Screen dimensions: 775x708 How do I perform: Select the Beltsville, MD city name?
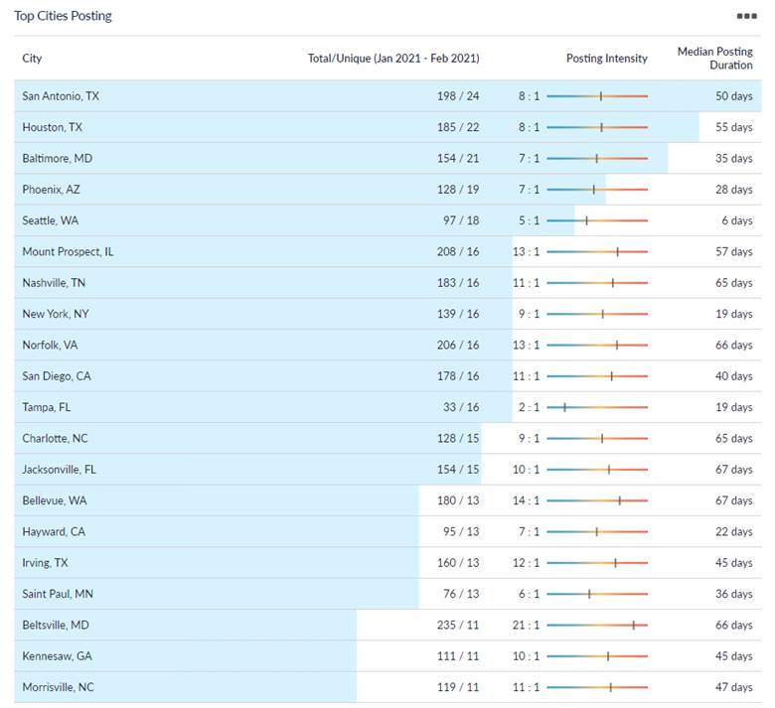coord(56,625)
